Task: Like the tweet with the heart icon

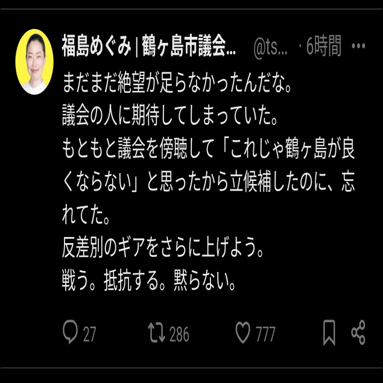Action: tap(243, 332)
